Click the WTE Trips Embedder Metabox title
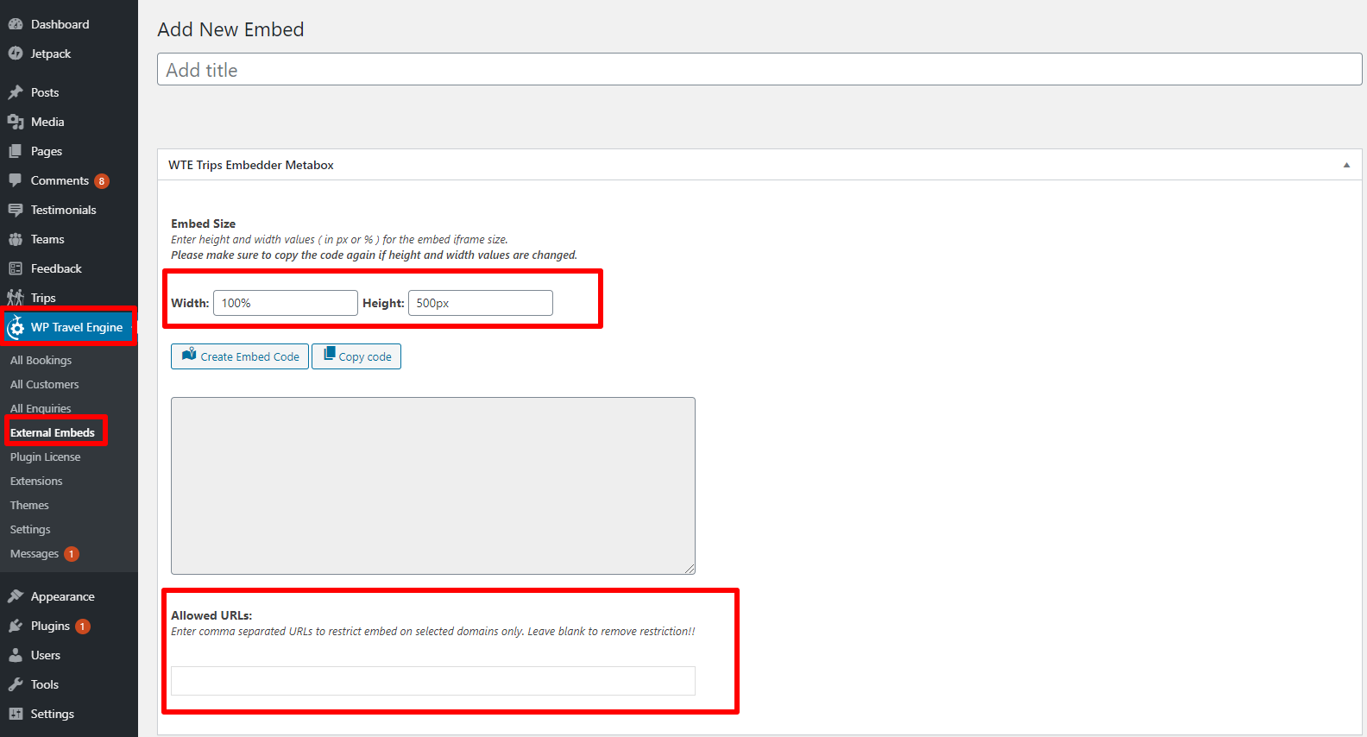The width and height of the screenshot is (1367, 737). (251, 165)
